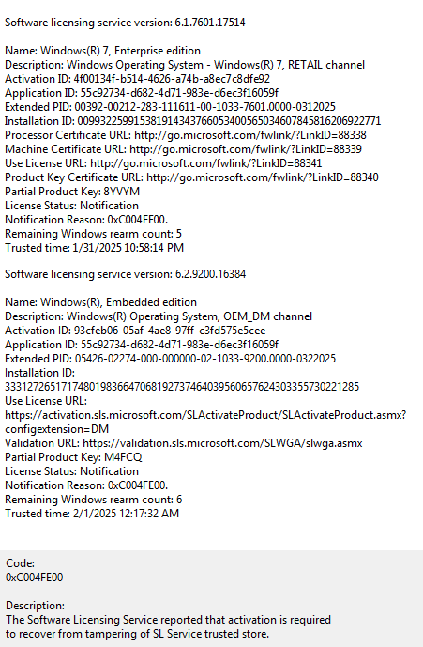
Task: Click the Extended PID starting with 00392
Action: pos(204,107)
